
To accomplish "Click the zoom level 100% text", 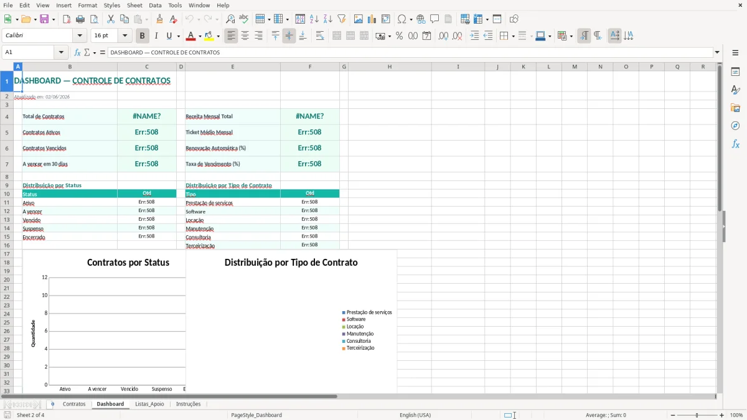I will (736, 415).
